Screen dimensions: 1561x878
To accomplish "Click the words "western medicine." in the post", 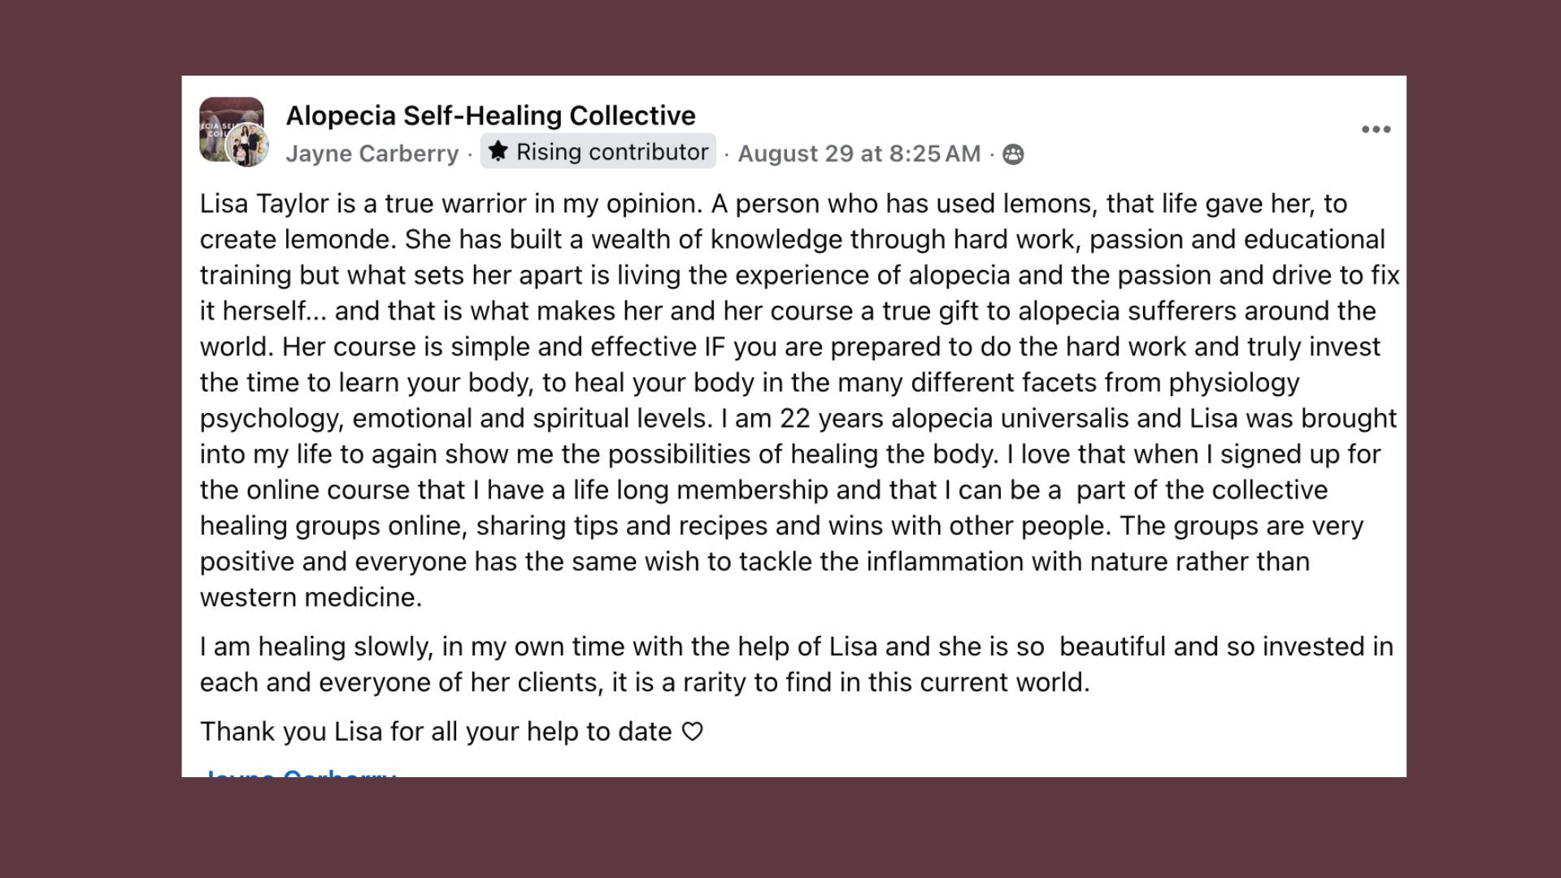I will click(311, 598).
